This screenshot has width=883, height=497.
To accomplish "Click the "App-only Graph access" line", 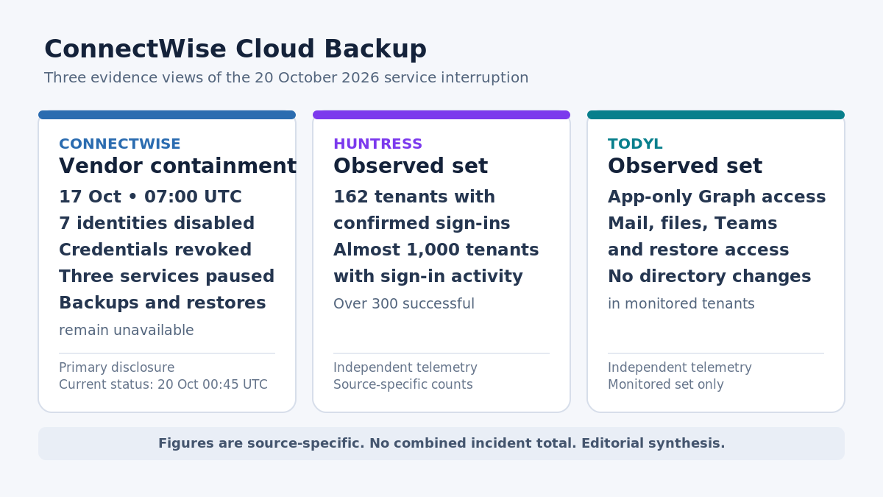I will [717, 197].
